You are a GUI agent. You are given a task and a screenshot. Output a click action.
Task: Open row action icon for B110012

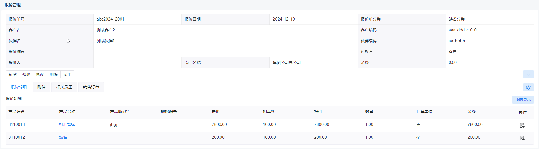coord(522,138)
